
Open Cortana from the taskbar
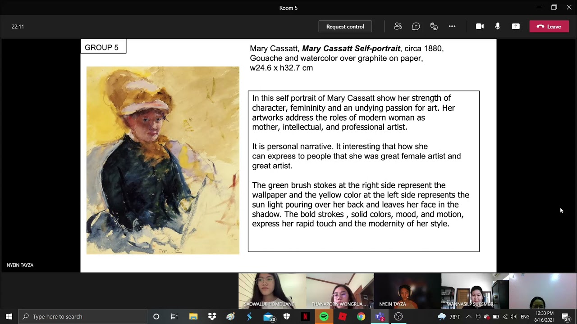(x=156, y=316)
